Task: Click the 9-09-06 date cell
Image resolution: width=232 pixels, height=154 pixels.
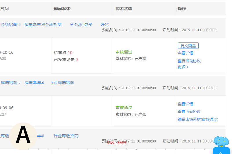Action: [7, 108]
